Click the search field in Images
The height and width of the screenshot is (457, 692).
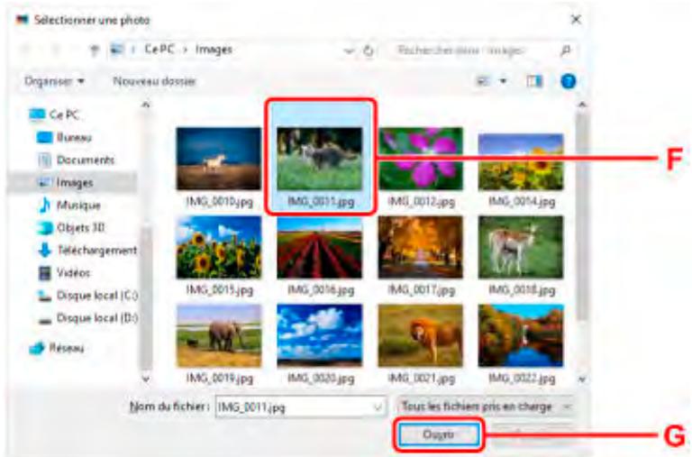[478, 50]
